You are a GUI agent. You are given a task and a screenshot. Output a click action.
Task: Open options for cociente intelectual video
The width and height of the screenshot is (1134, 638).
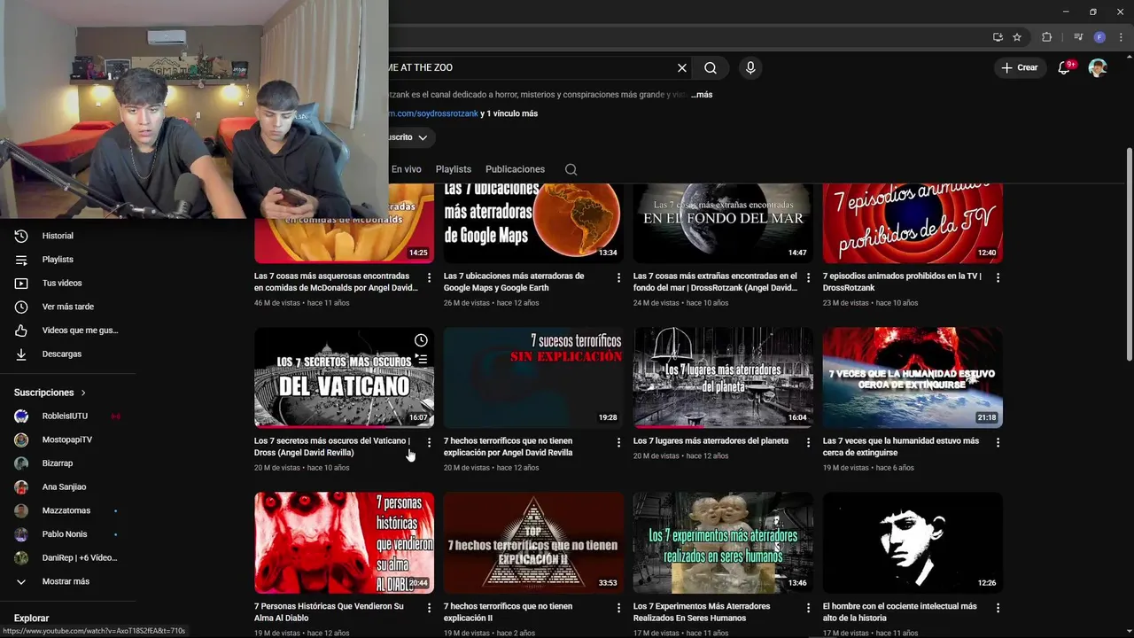pos(998,608)
